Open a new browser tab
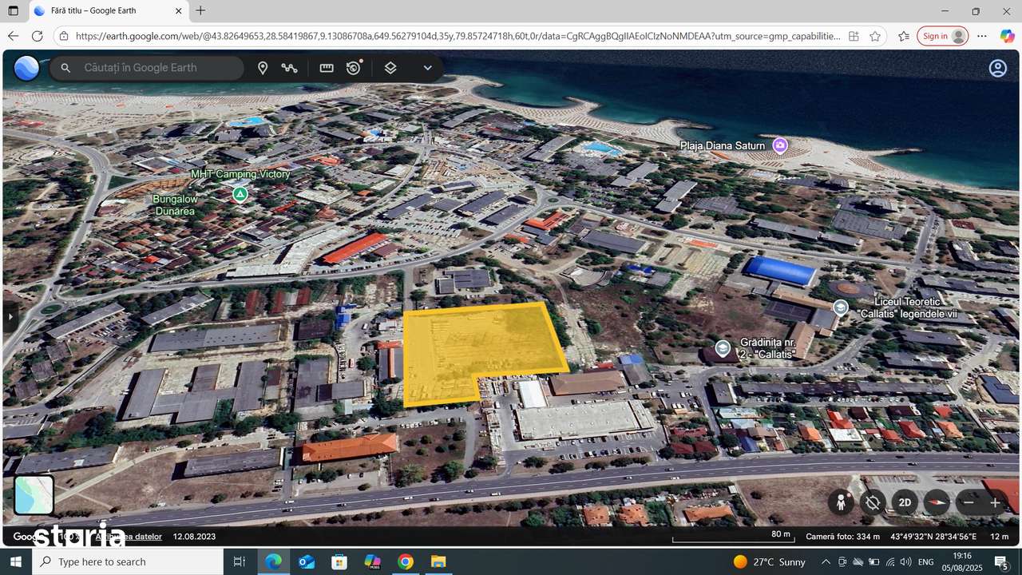 pyautogui.click(x=200, y=11)
